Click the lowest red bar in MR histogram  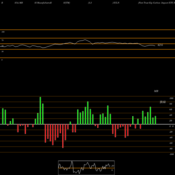63,136
